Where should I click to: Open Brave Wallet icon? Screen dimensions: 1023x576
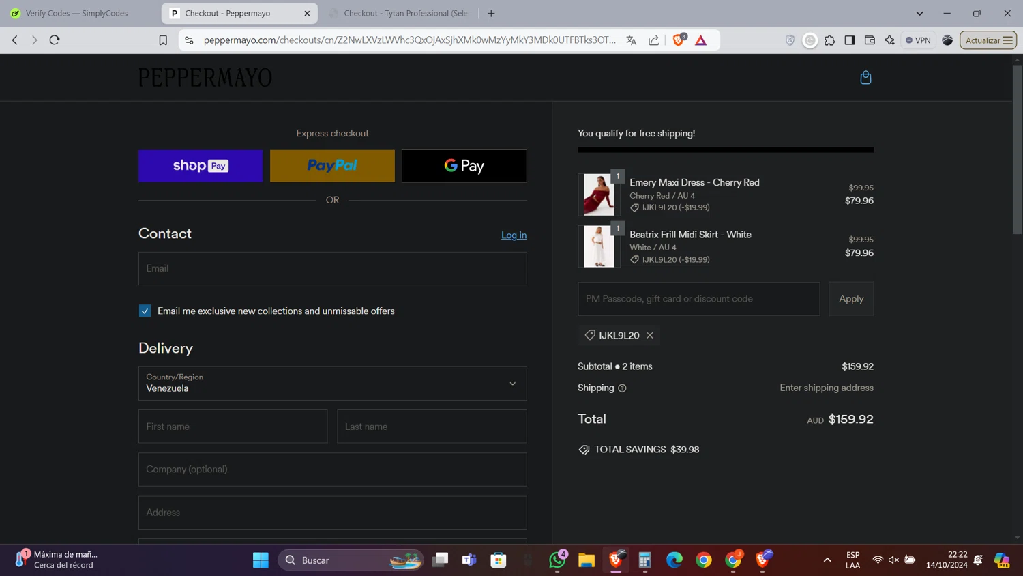pyautogui.click(x=870, y=40)
